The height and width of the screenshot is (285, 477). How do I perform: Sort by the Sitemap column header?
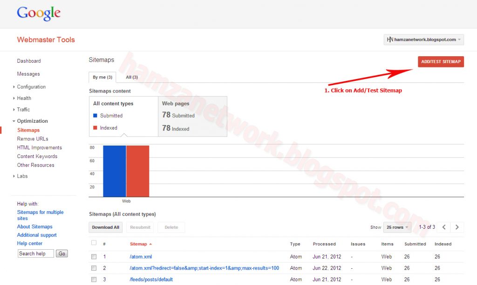tap(141, 244)
